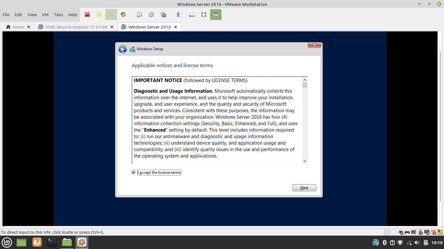Uncheck I accept the license terms
Screen dimensions: 444x249
[x=134, y=172]
